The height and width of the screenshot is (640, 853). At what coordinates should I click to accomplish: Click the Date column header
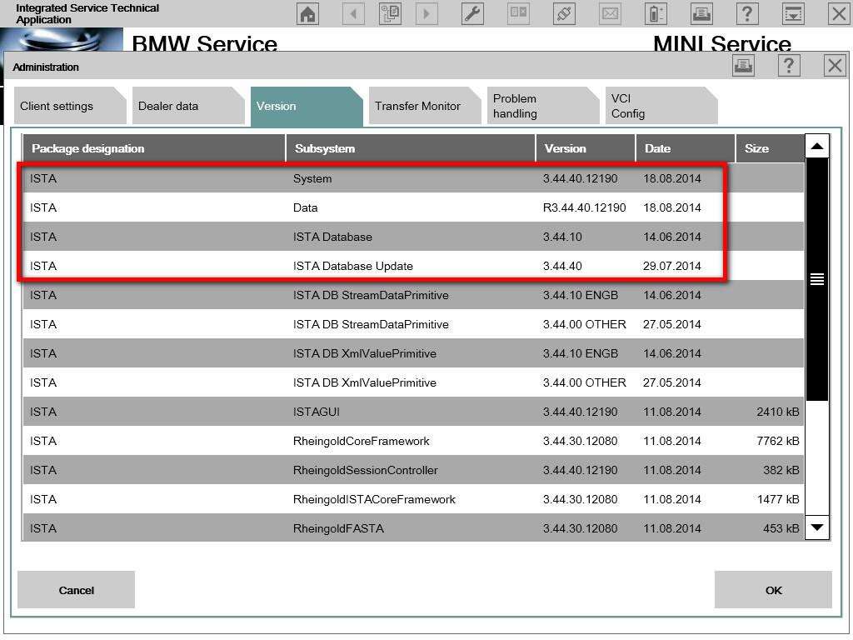click(686, 148)
